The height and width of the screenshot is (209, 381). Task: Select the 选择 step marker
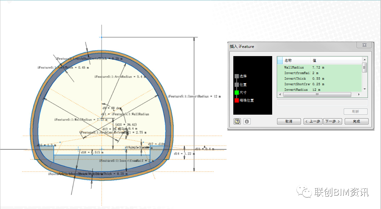point(237,76)
